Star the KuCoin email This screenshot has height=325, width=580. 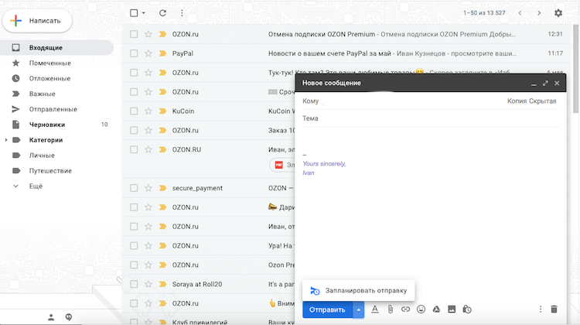[148, 111]
